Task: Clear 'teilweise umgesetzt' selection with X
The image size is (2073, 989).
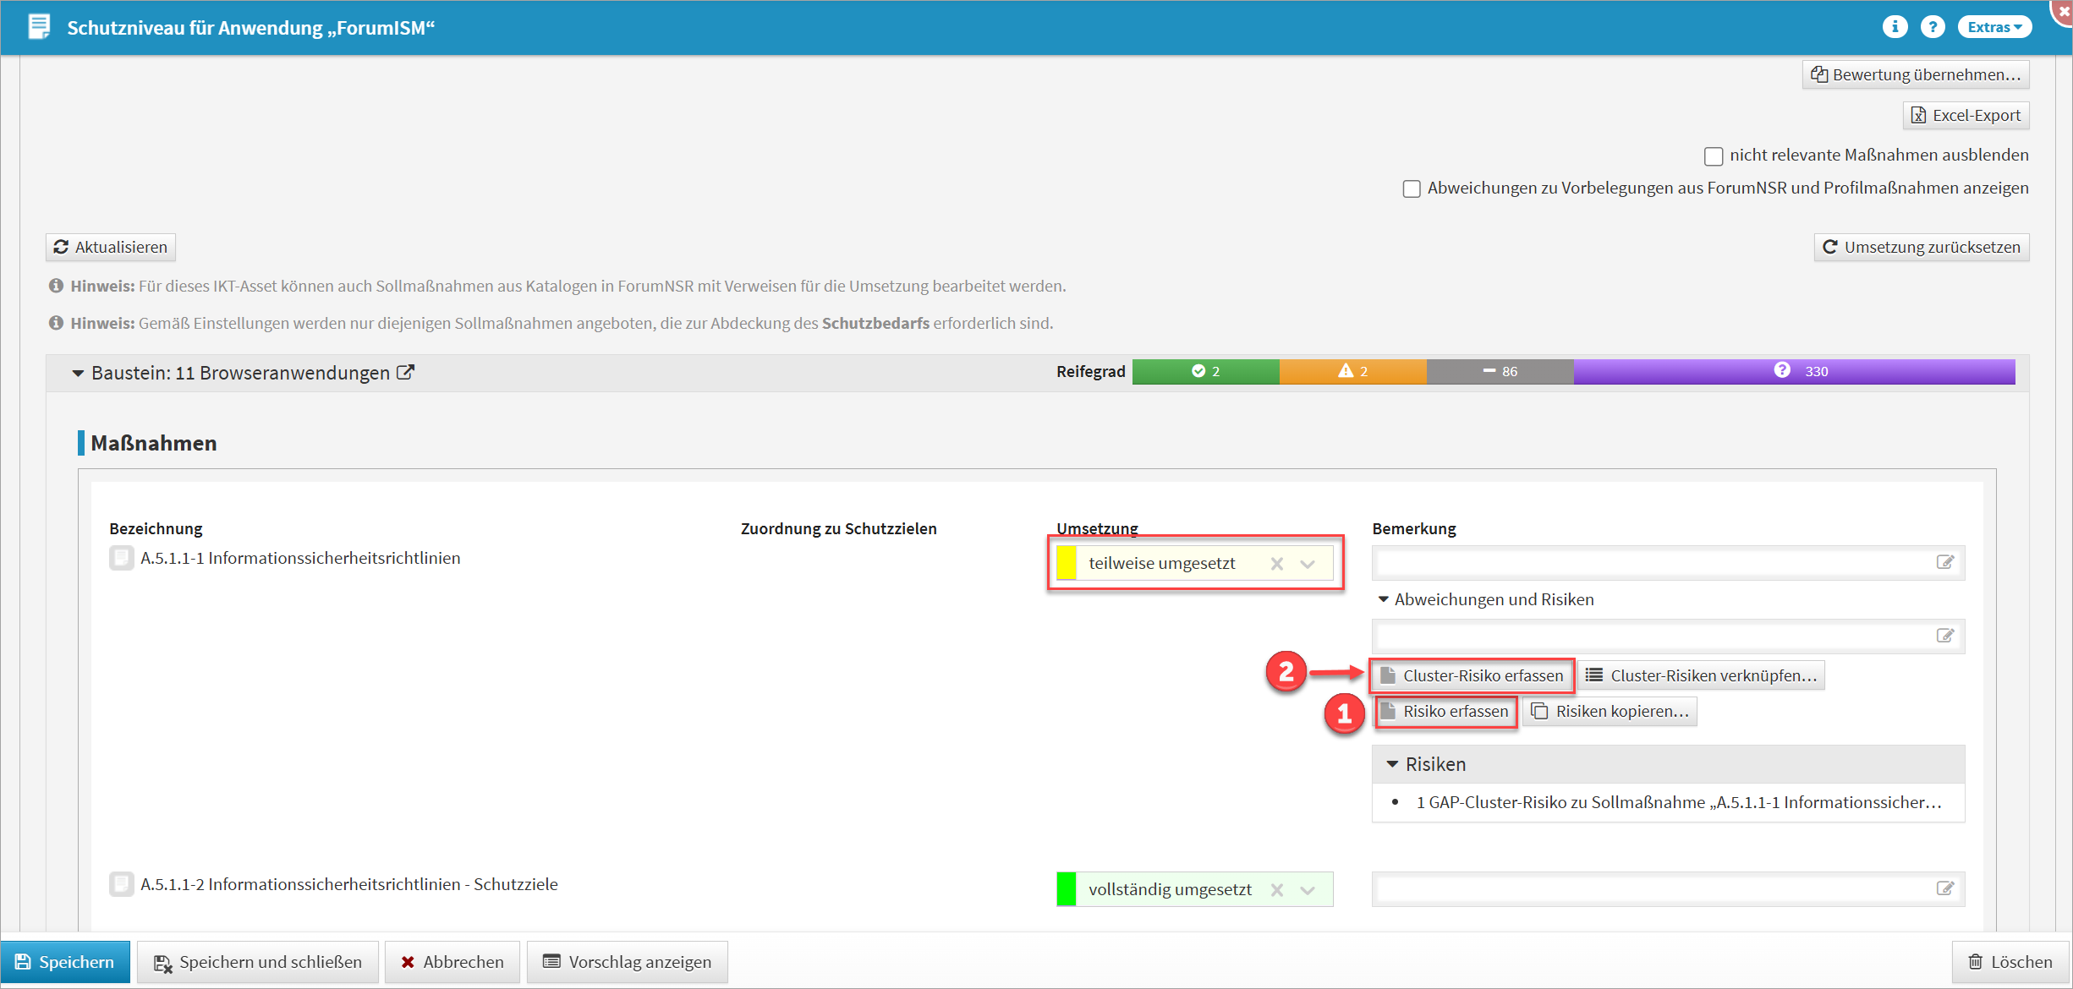Action: [1276, 564]
